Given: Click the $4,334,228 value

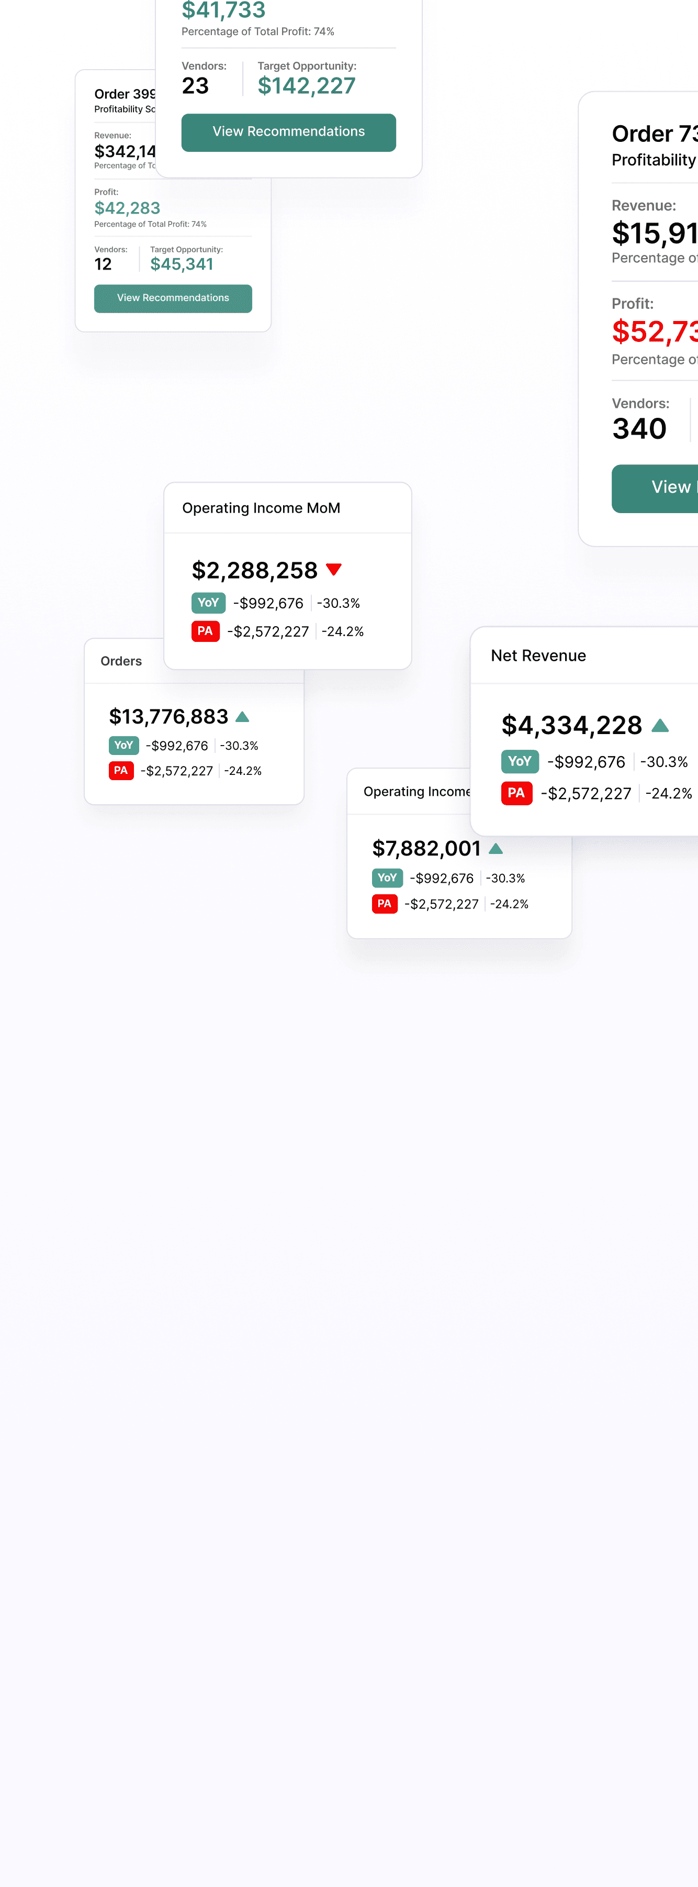Looking at the screenshot, I should pyautogui.click(x=571, y=725).
